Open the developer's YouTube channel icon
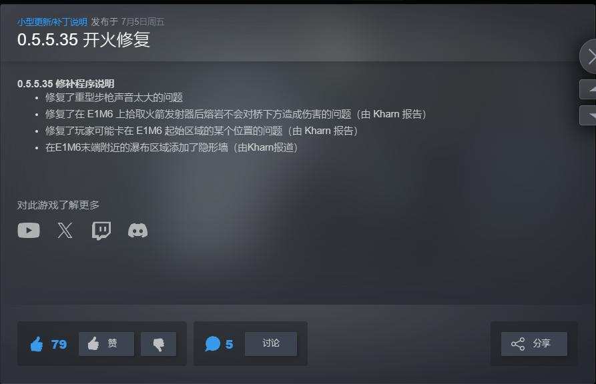Screen dimensions: 596x384 click(x=29, y=230)
